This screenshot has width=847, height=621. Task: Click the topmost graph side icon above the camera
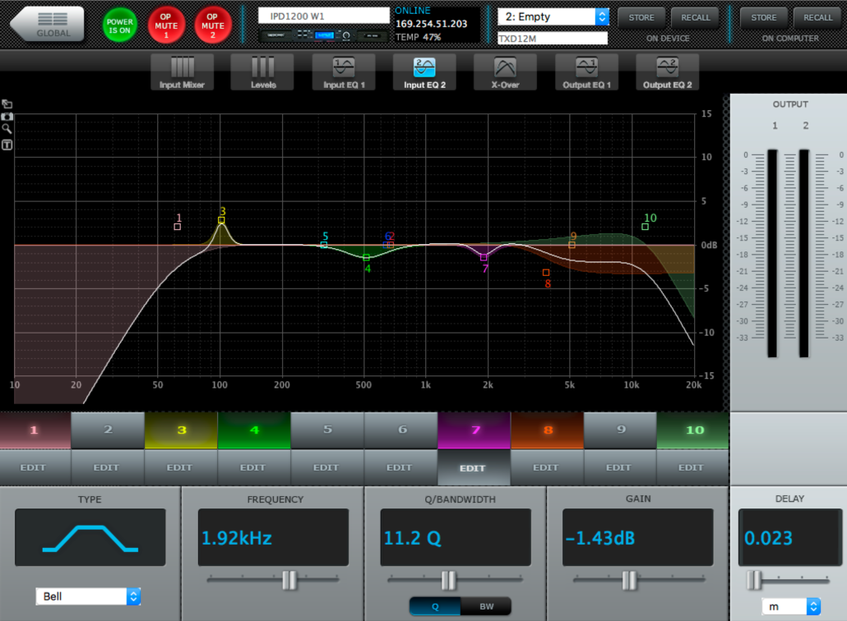tap(7, 103)
